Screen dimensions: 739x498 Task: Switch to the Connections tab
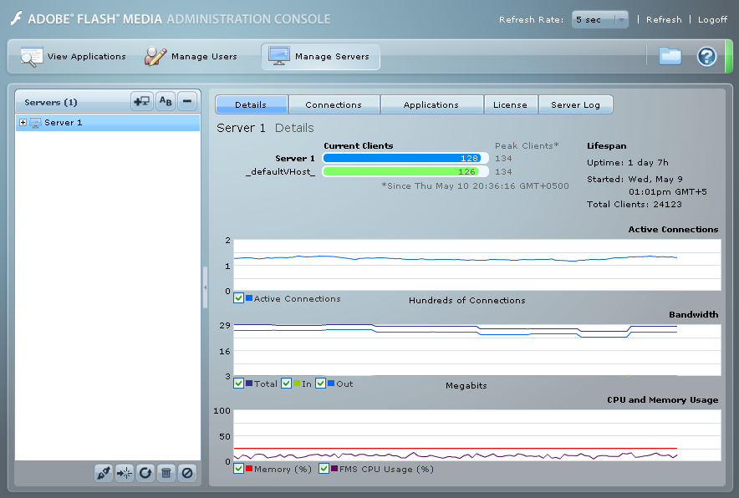pyautogui.click(x=334, y=104)
